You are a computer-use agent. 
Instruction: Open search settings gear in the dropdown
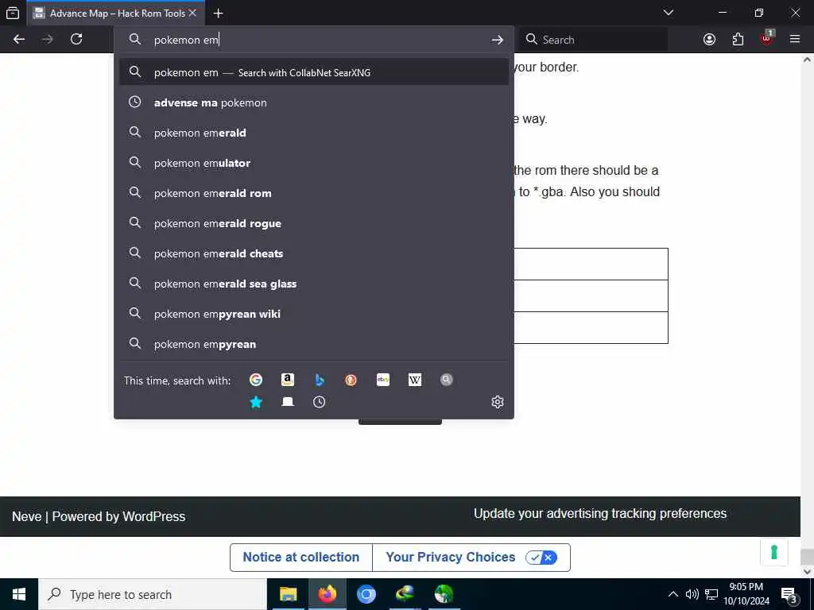498,402
